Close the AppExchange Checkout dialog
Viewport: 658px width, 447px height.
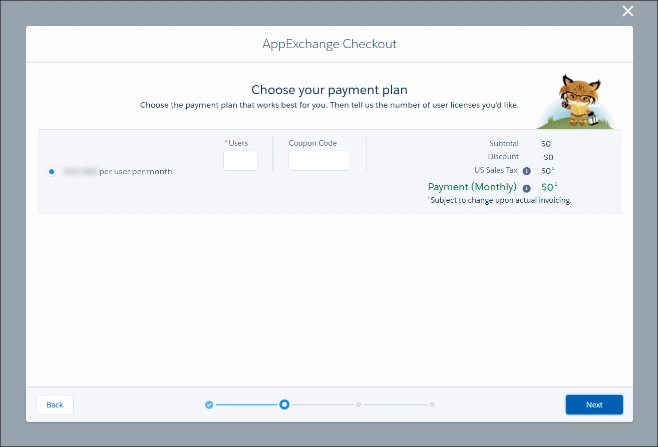click(x=627, y=11)
